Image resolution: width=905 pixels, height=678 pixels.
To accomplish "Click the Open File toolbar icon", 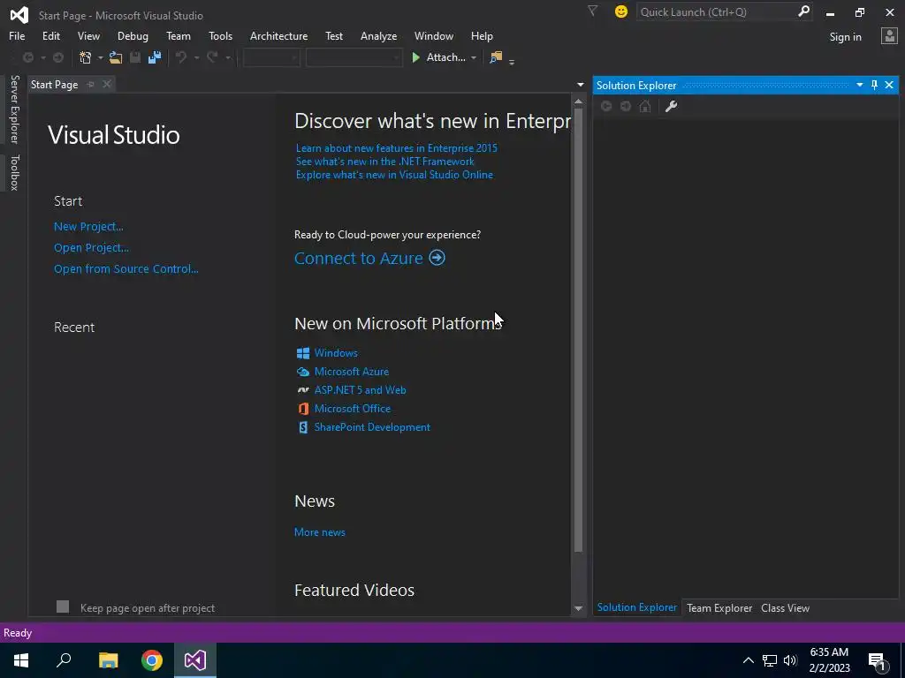I will click(116, 57).
